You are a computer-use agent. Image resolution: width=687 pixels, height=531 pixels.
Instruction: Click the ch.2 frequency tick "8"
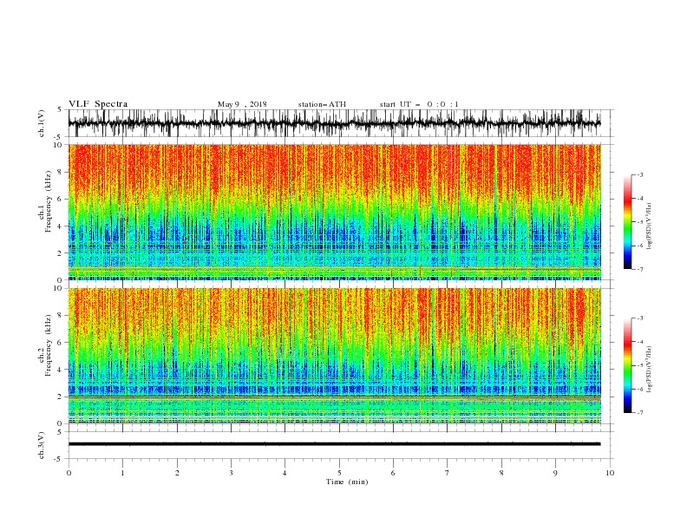click(60, 316)
